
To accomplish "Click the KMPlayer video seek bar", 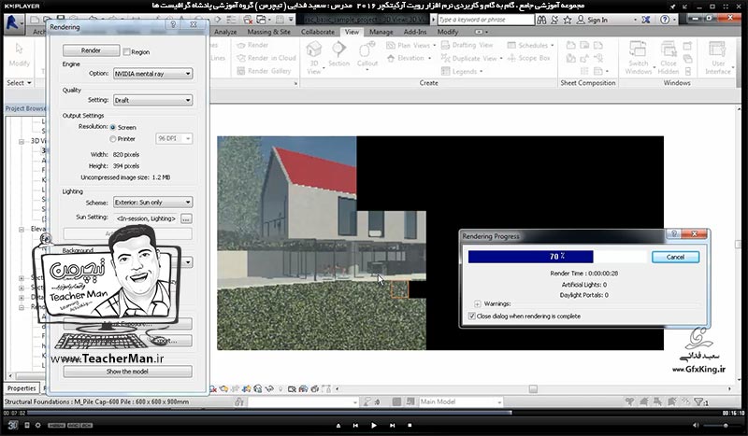I will click(x=373, y=413).
